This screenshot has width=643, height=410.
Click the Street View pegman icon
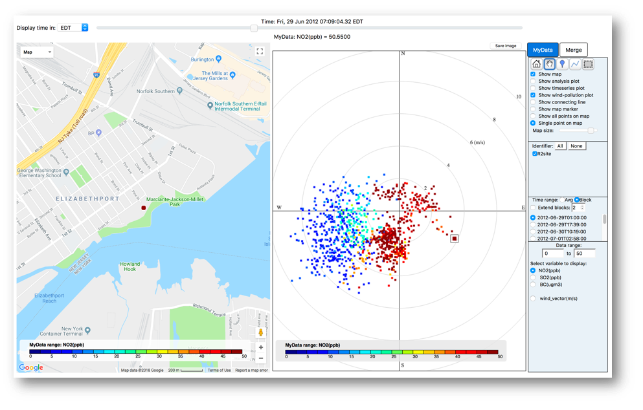pyautogui.click(x=261, y=333)
